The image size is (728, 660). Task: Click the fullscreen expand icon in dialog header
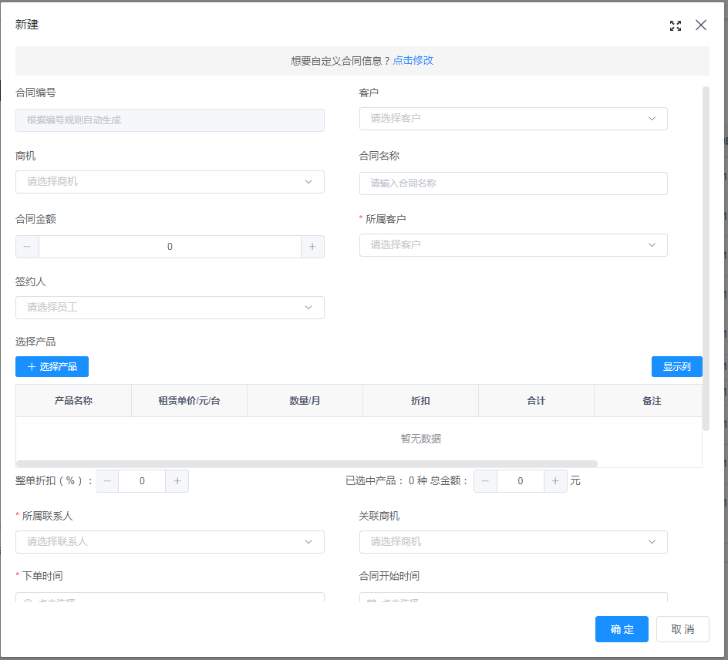676,25
